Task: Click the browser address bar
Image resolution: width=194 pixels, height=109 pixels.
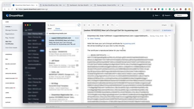Action: tap(74, 9)
